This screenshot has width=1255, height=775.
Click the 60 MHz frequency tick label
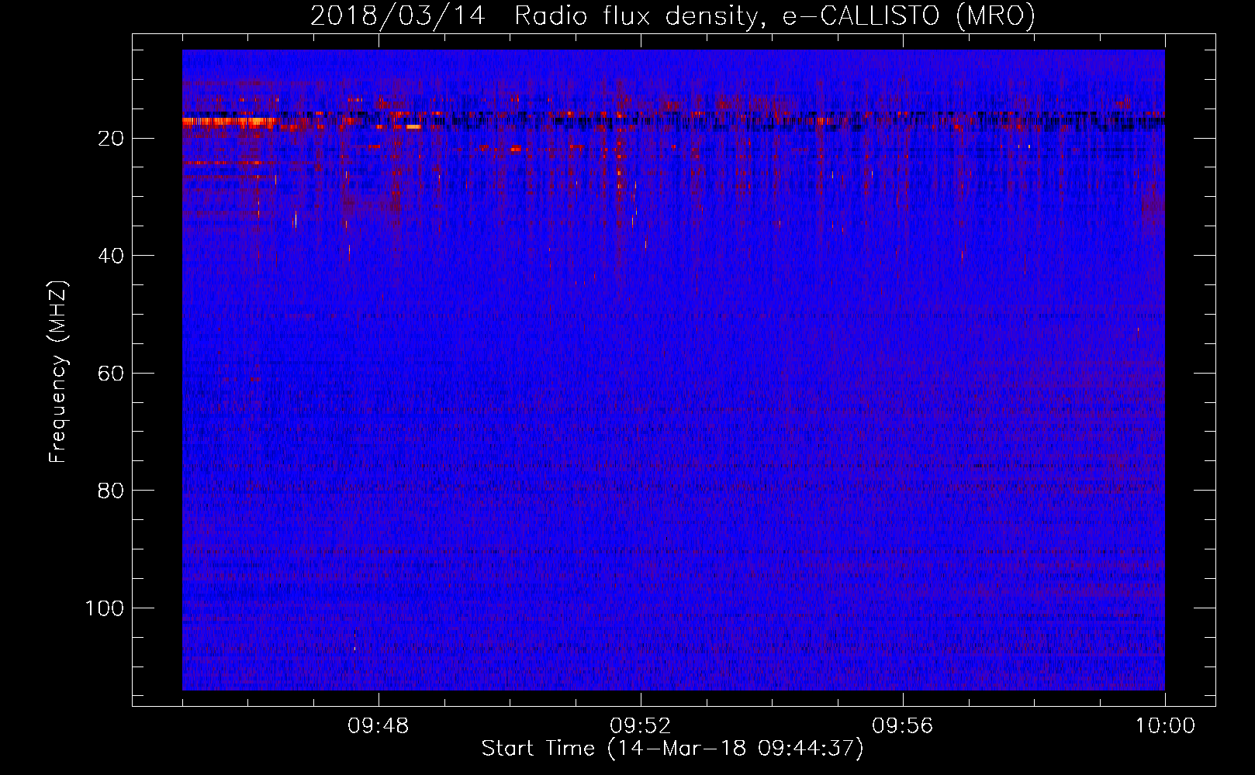coord(112,374)
